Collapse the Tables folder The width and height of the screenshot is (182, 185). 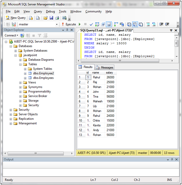[20, 65]
